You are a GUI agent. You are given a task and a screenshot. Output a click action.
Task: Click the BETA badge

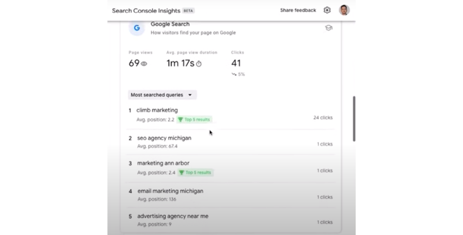[x=188, y=11]
